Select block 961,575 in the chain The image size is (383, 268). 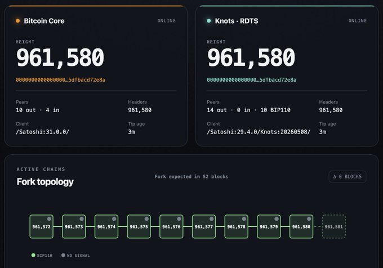click(x=139, y=226)
